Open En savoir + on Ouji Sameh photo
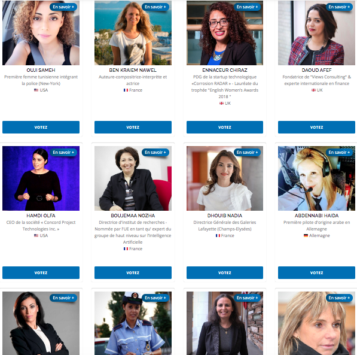This screenshot has height=355, width=357. pyautogui.click(x=63, y=7)
